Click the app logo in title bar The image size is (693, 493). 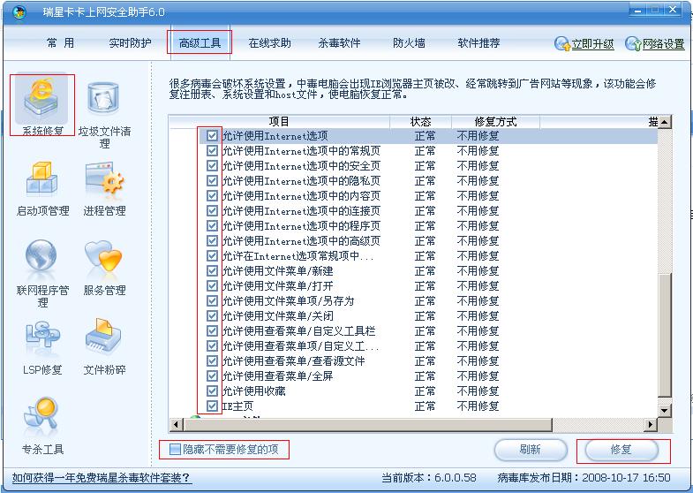click(x=19, y=12)
